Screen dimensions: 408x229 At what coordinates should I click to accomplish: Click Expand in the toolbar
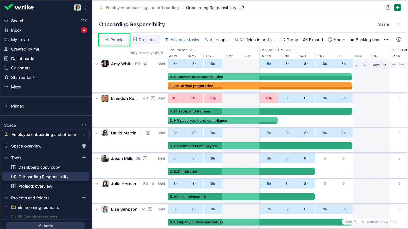[x=313, y=40]
